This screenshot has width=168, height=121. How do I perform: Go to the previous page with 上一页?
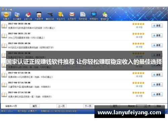(61, 106)
